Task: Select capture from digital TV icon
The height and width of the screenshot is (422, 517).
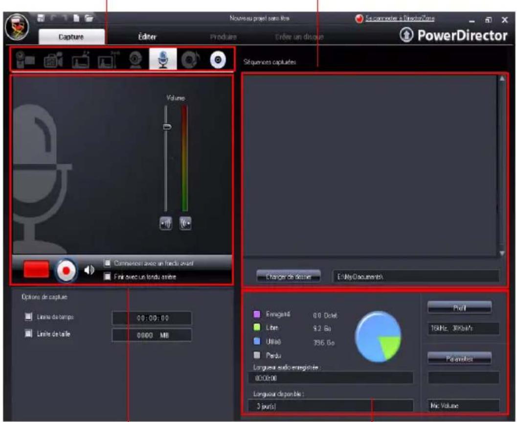Action: click(x=108, y=60)
